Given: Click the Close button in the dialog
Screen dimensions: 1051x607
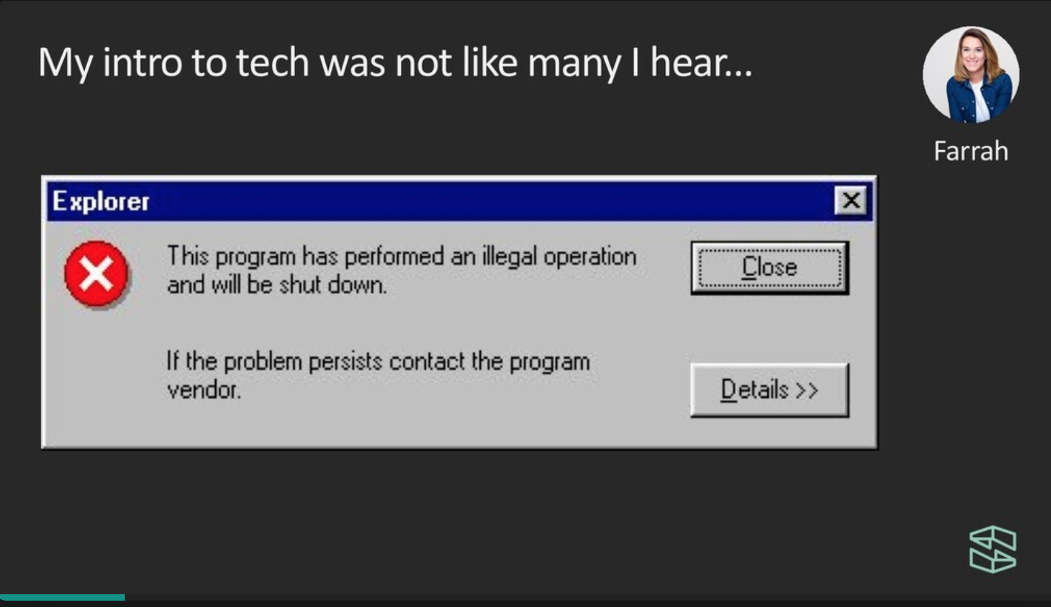Looking at the screenshot, I should pyautogui.click(x=769, y=268).
